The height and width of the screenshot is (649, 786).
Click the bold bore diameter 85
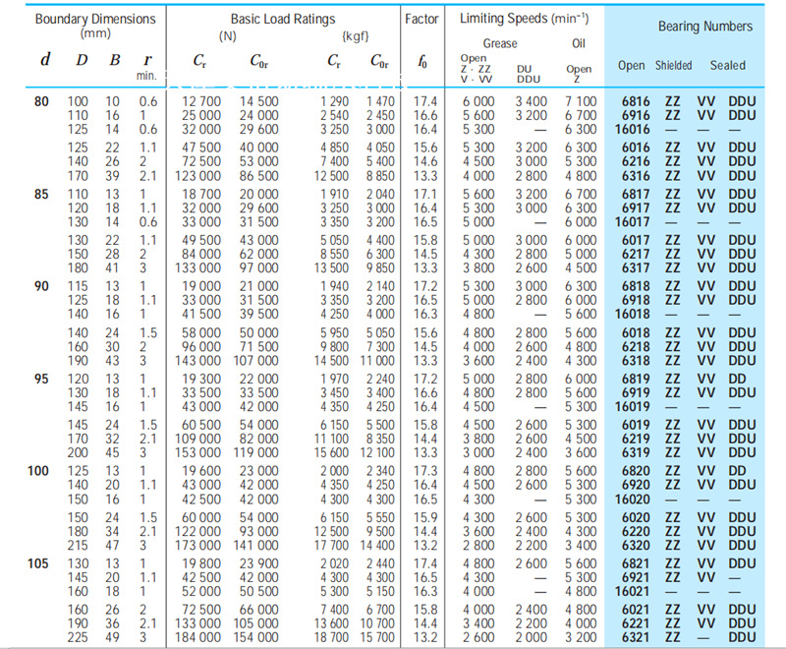click(40, 194)
